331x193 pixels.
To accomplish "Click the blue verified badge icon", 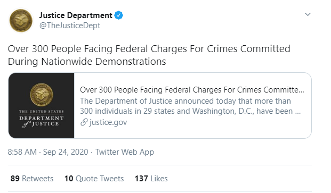I will (x=119, y=15).
